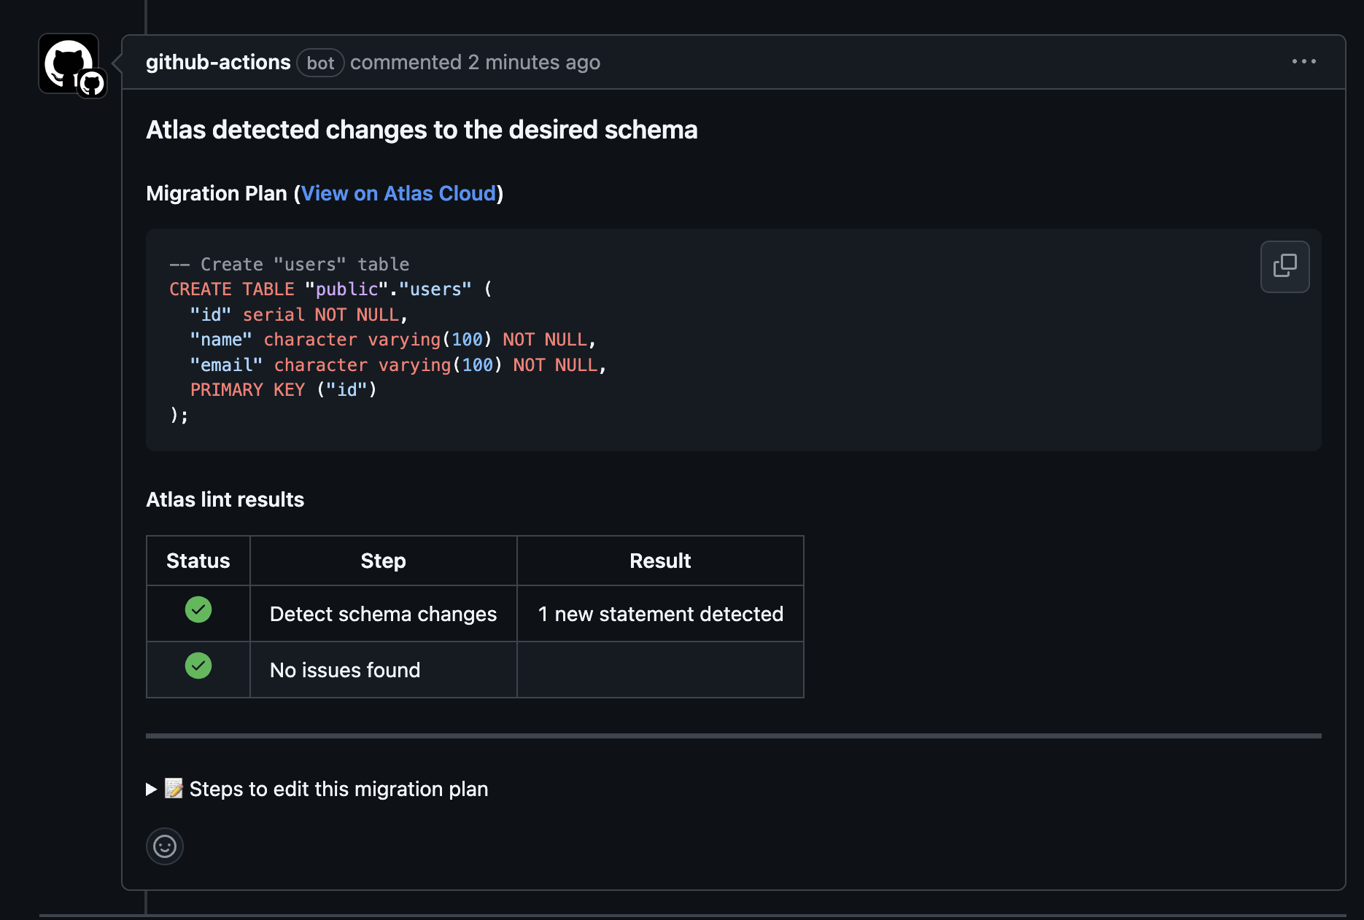Image resolution: width=1364 pixels, height=920 pixels.
Task: Select the Result column header
Action: coord(659,561)
